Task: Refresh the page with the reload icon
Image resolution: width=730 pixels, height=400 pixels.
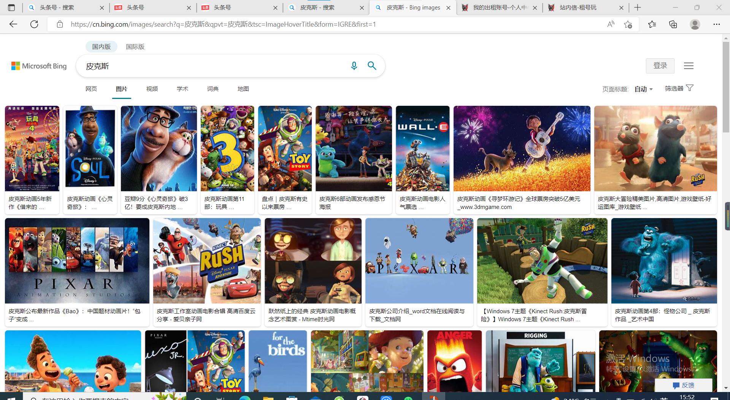Action: pyautogui.click(x=34, y=24)
